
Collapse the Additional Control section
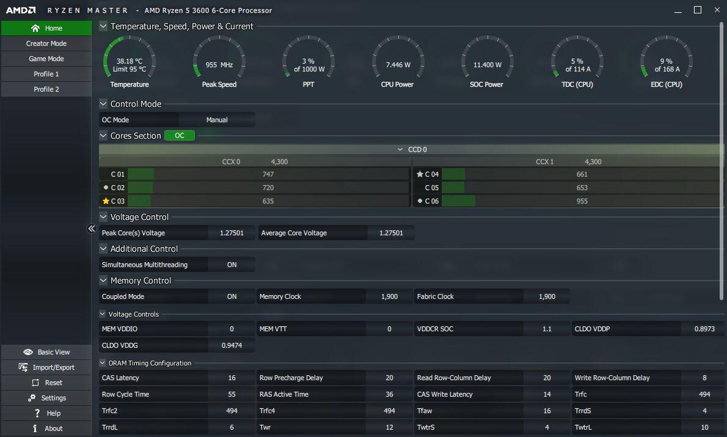[x=103, y=249]
